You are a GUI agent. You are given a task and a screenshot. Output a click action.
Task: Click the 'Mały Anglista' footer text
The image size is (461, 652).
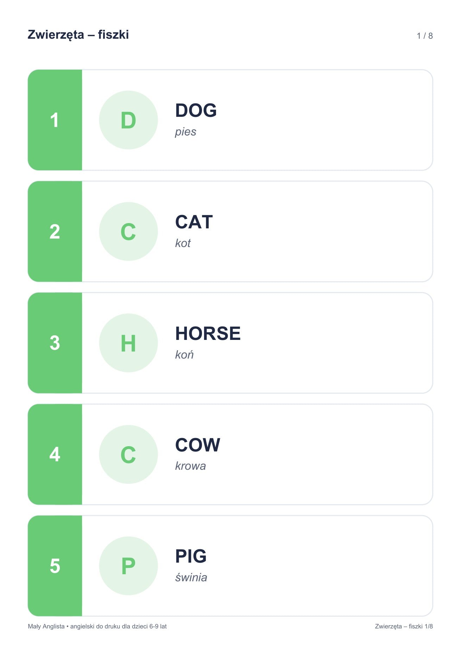click(x=46, y=626)
